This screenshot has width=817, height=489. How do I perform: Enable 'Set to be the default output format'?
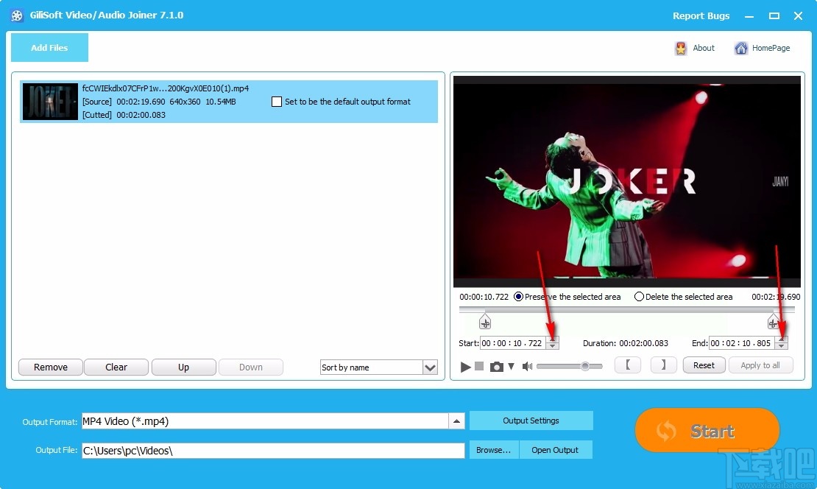pos(277,102)
